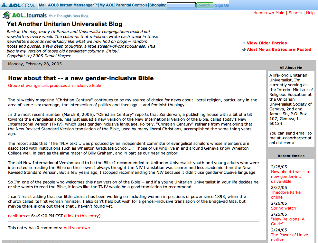Click the square icon beside View Older Entries
Screen dimensions: 318x243
click(244, 43)
